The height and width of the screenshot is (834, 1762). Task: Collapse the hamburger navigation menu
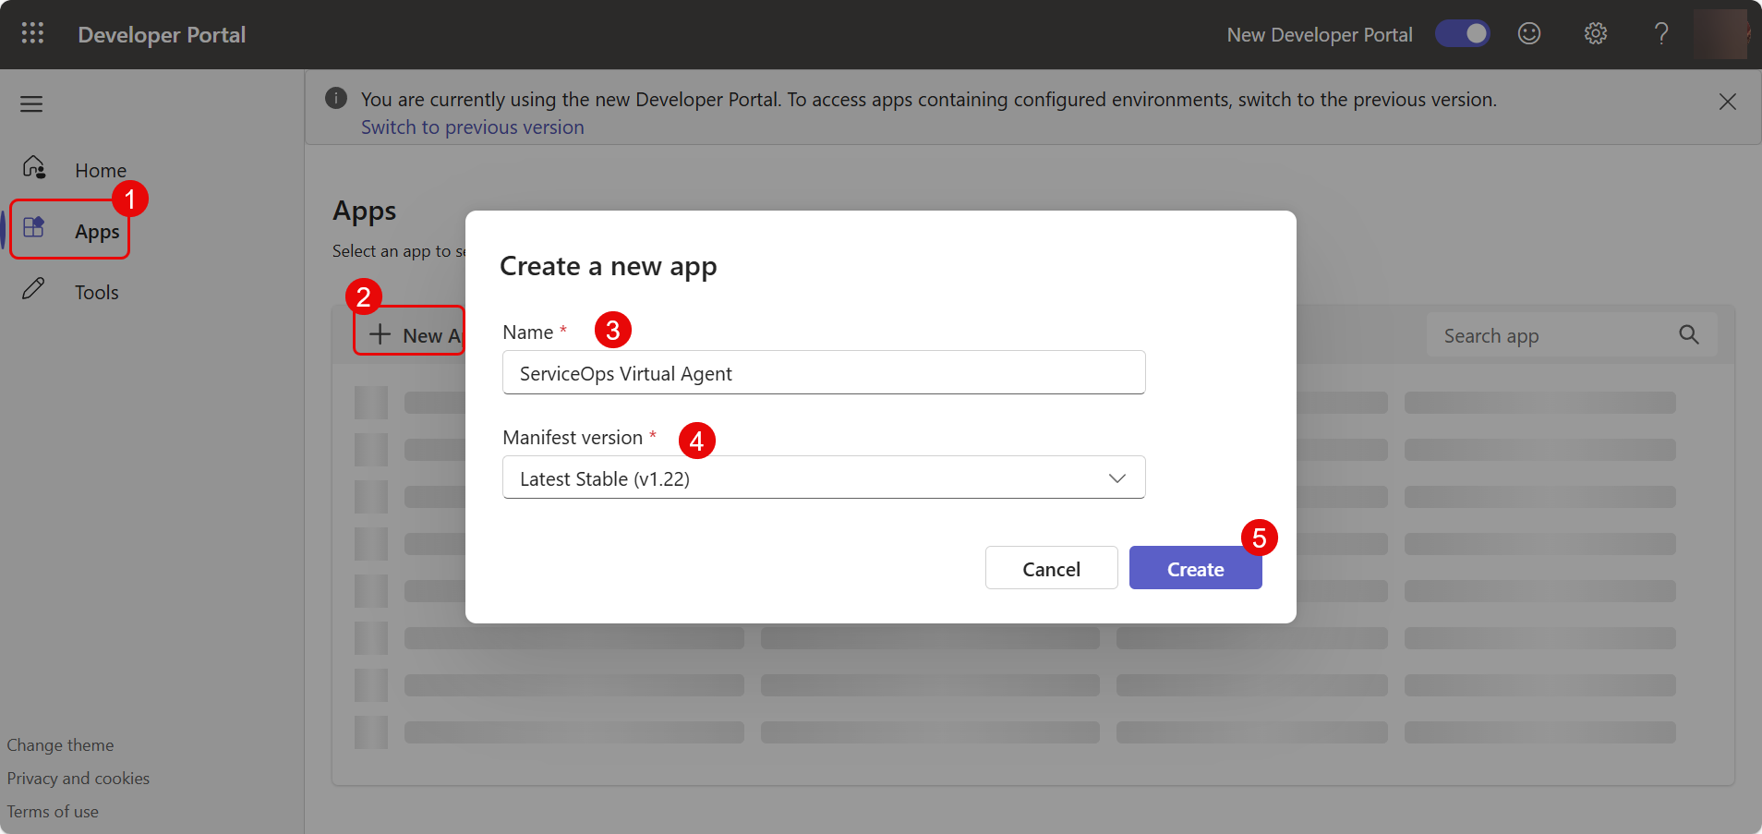pos(31,103)
